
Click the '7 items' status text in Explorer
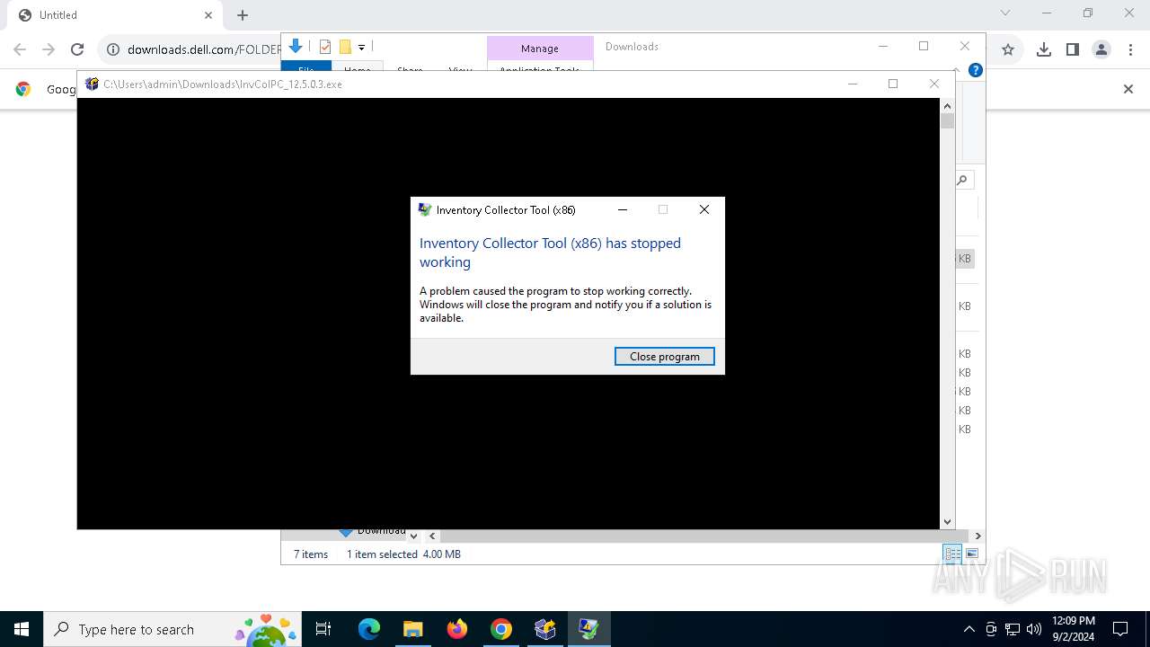[x=311, y=554]
